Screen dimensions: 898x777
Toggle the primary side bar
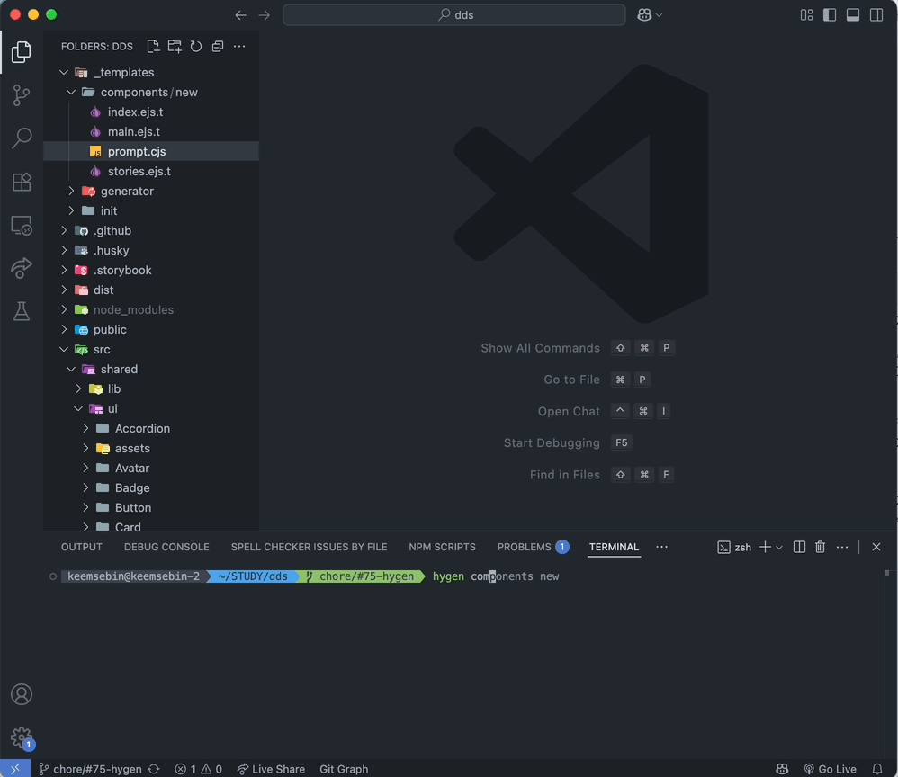coord(830,15)
